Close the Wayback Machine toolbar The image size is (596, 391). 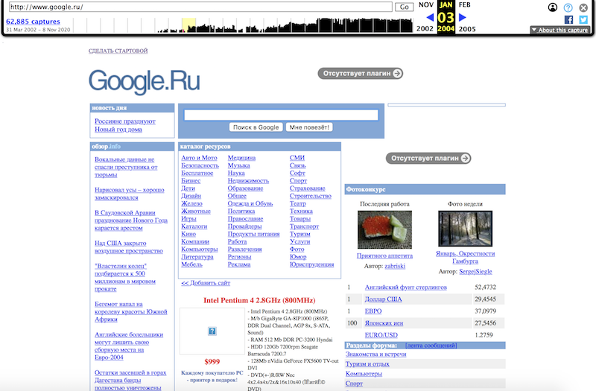583,7
